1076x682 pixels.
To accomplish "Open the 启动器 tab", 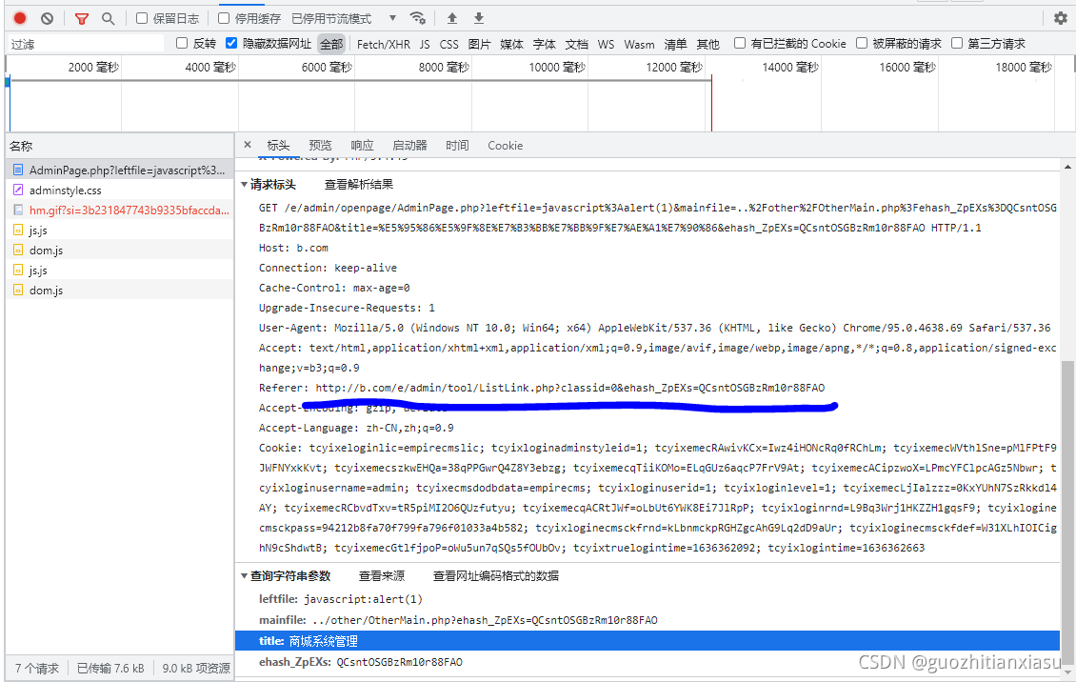I will point(409,146).
